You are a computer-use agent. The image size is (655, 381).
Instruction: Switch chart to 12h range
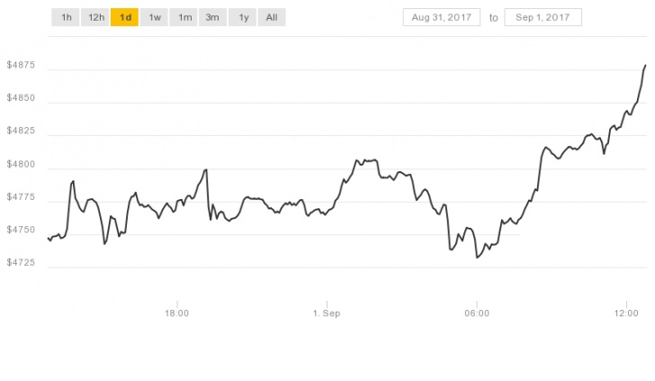click(x=95, y=18)
